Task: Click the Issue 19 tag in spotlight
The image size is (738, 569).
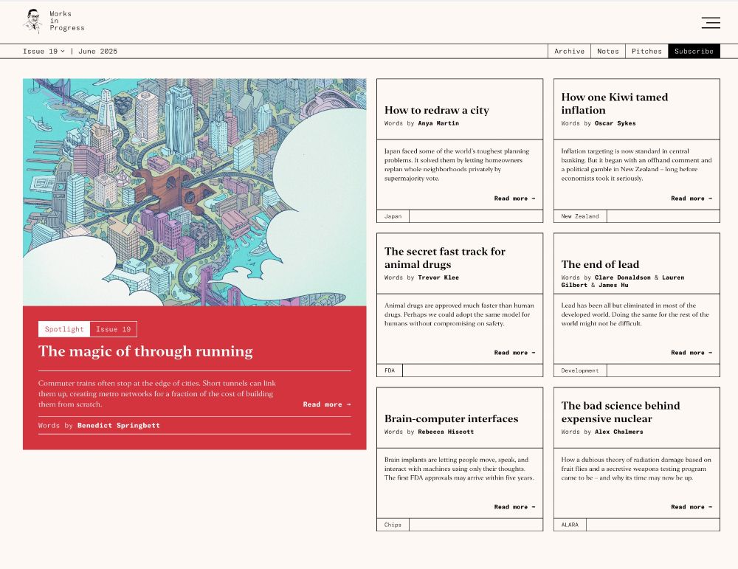Action: 114,329
